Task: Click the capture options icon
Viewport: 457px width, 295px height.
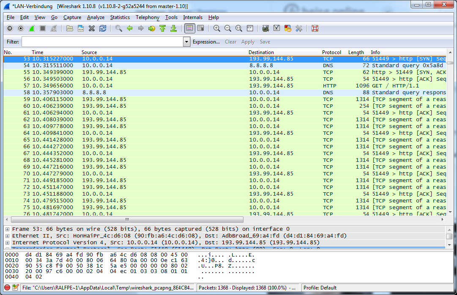Action: click(x=21, y=28)
